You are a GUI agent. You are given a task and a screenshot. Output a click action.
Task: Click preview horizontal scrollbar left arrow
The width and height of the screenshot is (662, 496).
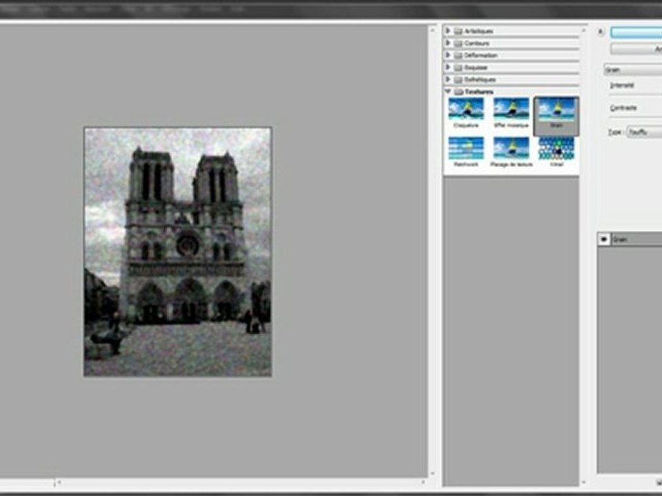[59, 482]
